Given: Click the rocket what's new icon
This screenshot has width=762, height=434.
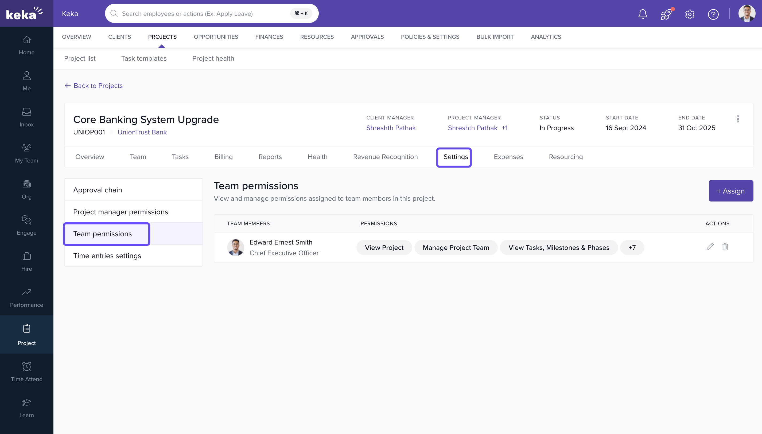Looking at the screenshot, I should point(666,14).
